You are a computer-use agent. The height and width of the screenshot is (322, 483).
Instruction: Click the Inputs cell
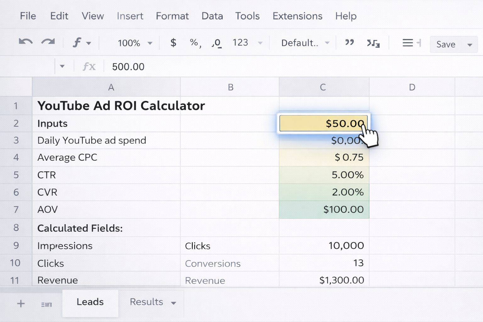pos(106,124)
